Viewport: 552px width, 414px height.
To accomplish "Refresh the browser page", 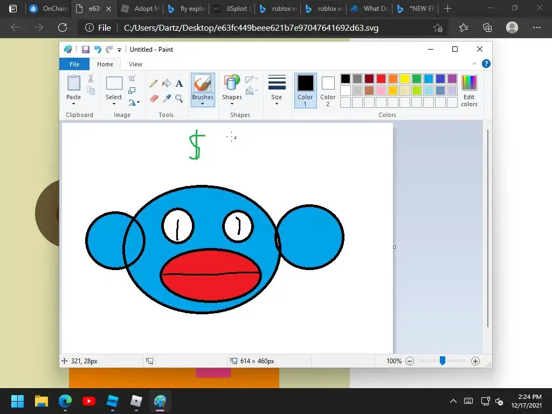I will click(63, 27).
